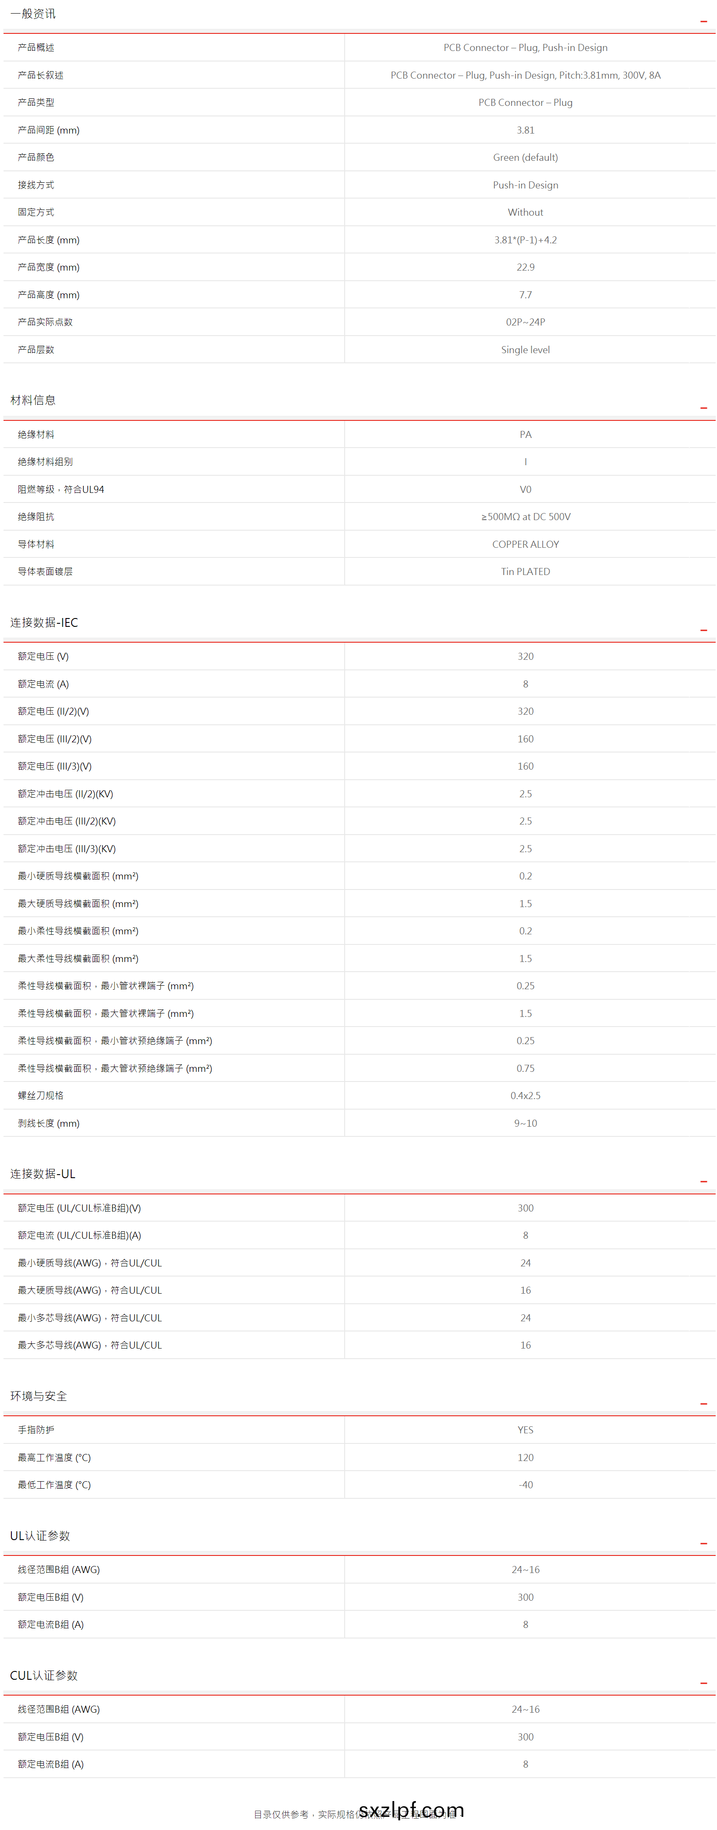Screen dimensions: 717x1830
Task: Click the Green (default) color value
Action: click(525, 158)
